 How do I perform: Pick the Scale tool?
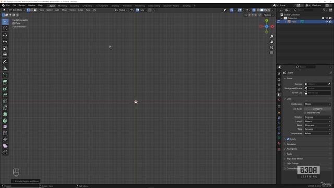click(5, 48)
